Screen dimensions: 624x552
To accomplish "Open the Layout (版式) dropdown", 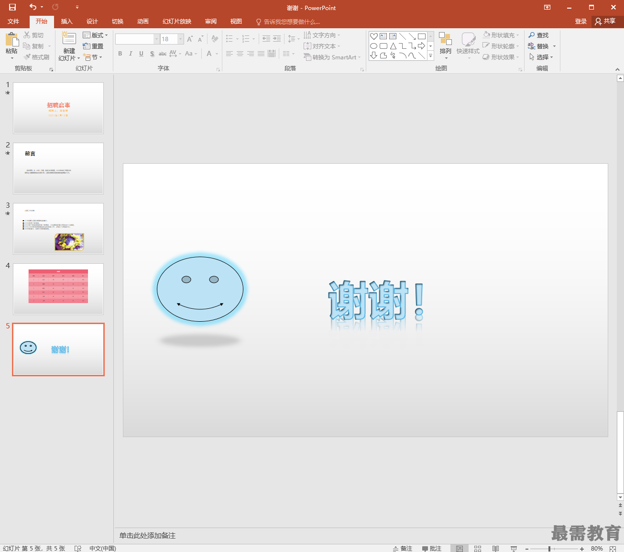I will (95, 35).
